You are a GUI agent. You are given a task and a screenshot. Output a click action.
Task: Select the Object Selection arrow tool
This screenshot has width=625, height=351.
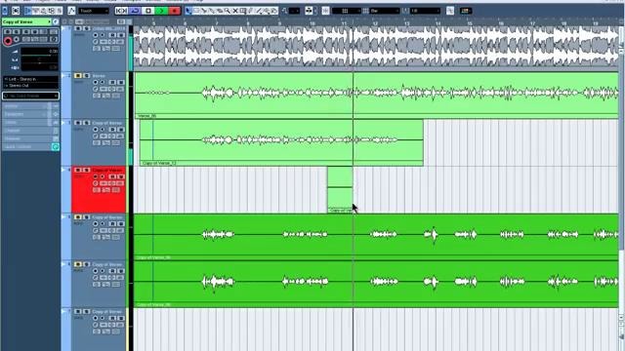click(x=188, y=11)
